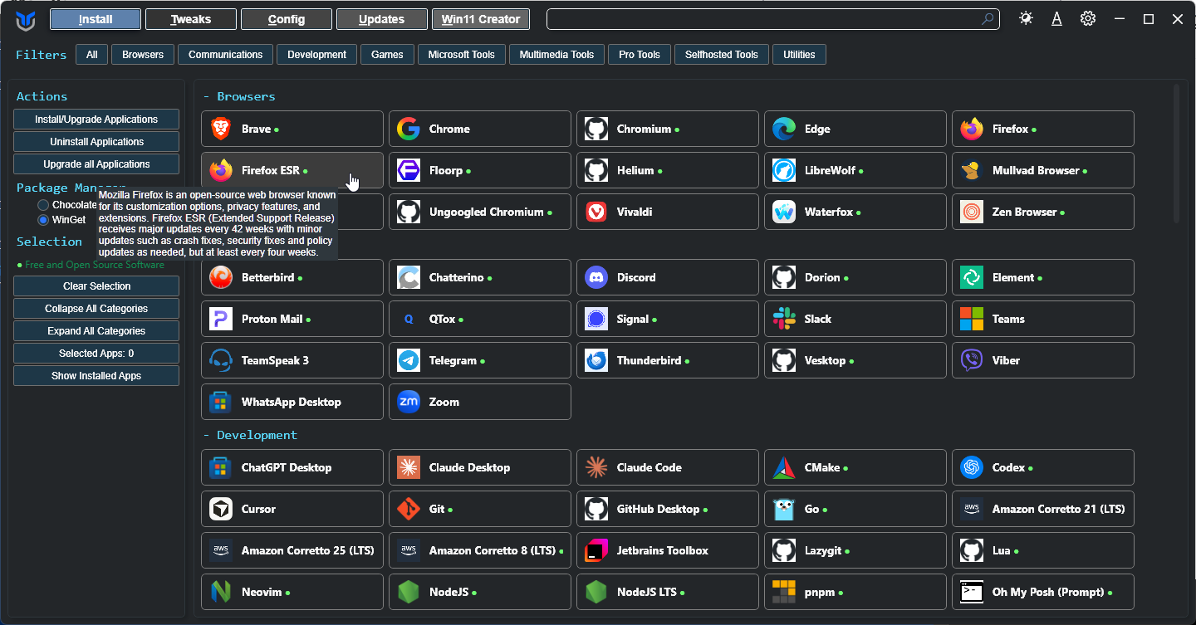Screen dimensions: 1196x625
Task: Filter apps by Multimedia Tools
Action: coord(556,55)
